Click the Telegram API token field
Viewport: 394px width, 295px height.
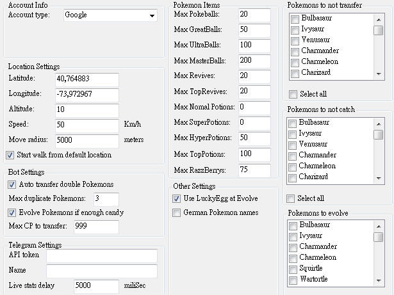[x=101, y=257]
